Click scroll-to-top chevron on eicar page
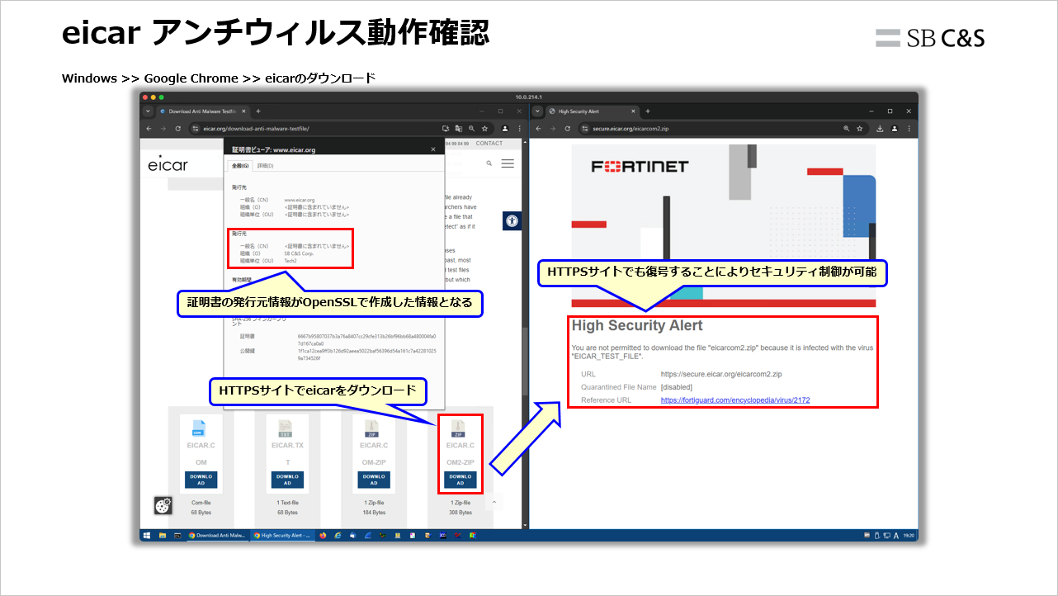1058x596 pixels. (494, 502)
